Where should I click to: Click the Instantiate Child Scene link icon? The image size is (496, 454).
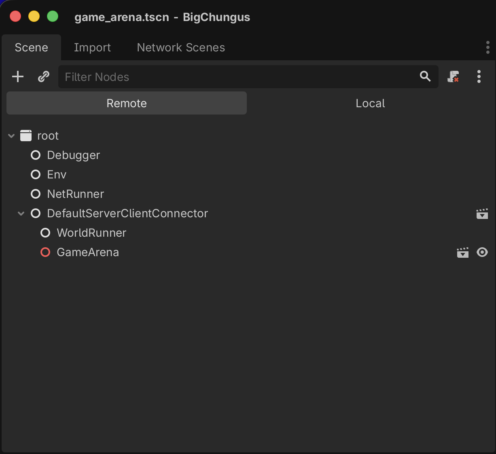click(x=43, y=76)
